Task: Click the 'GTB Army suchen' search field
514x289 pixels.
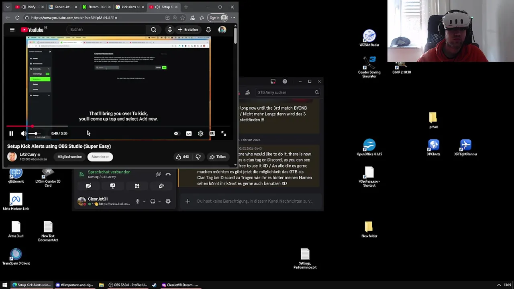Action: pos(288,92)
